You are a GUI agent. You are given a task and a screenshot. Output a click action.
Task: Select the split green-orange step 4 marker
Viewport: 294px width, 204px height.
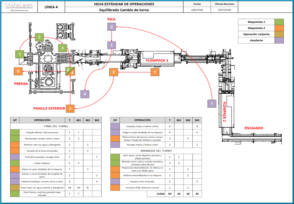(70, 71)
